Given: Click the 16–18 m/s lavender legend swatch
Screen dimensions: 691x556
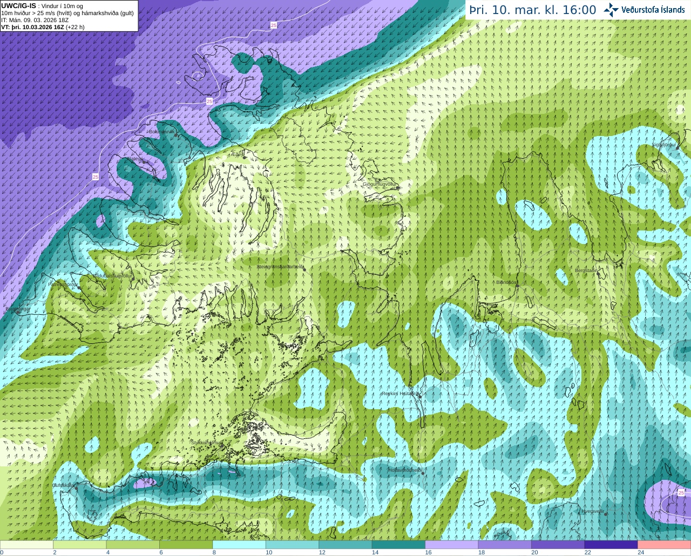Looking at the screenshot, I should (452, 545).
